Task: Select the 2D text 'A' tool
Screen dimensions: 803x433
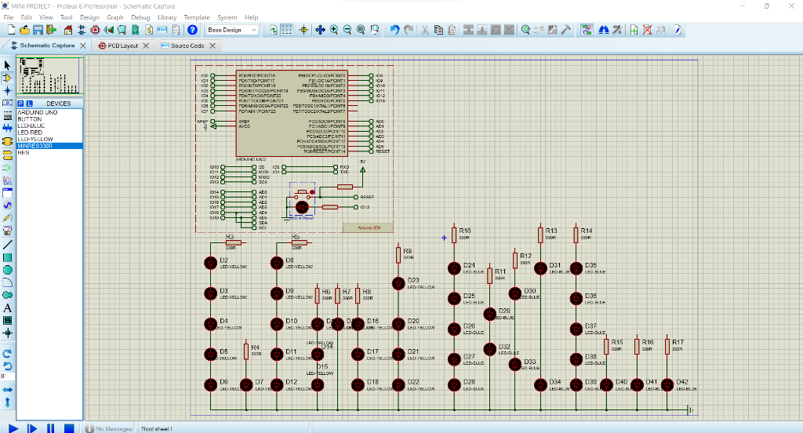Action: (7, 308)
